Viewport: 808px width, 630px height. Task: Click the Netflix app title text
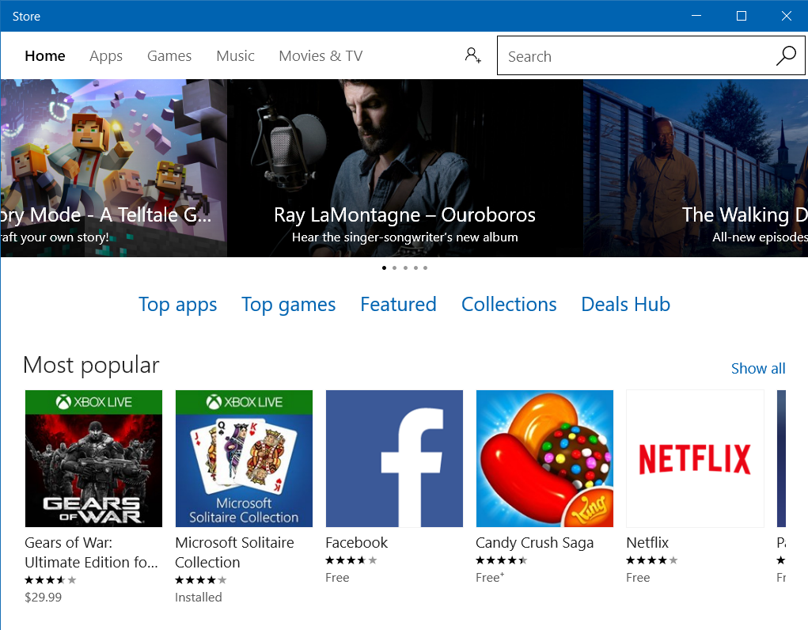point(647,542)
